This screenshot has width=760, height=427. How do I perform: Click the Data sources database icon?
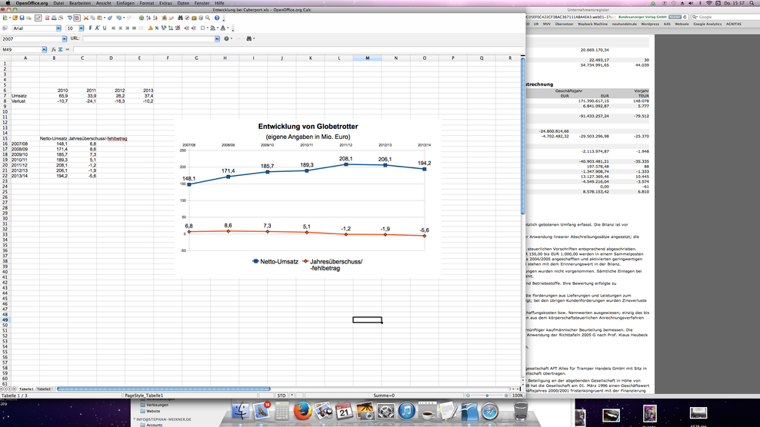coord(201,18)
